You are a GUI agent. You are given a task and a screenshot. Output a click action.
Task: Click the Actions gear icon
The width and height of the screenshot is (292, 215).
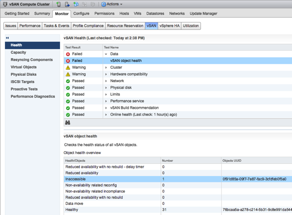tap(104, 4)
